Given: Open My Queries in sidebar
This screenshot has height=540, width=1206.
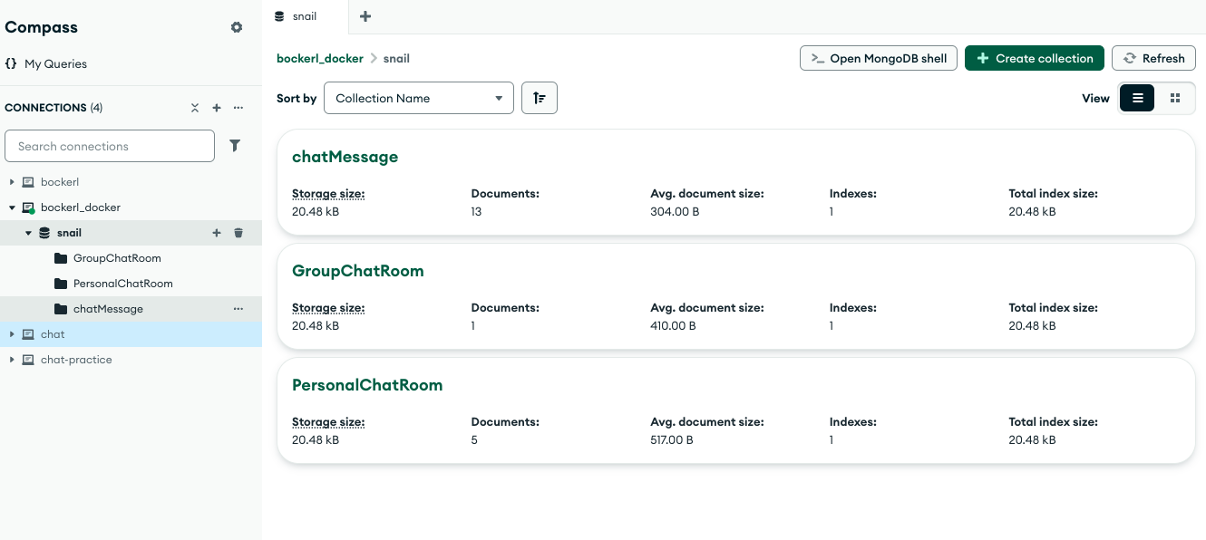Looking at the screenshot, I should (x=55, y=64).
